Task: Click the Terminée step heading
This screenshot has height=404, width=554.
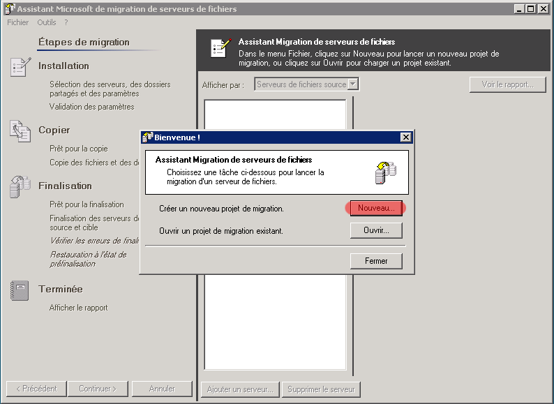Action: click(61, 289)
